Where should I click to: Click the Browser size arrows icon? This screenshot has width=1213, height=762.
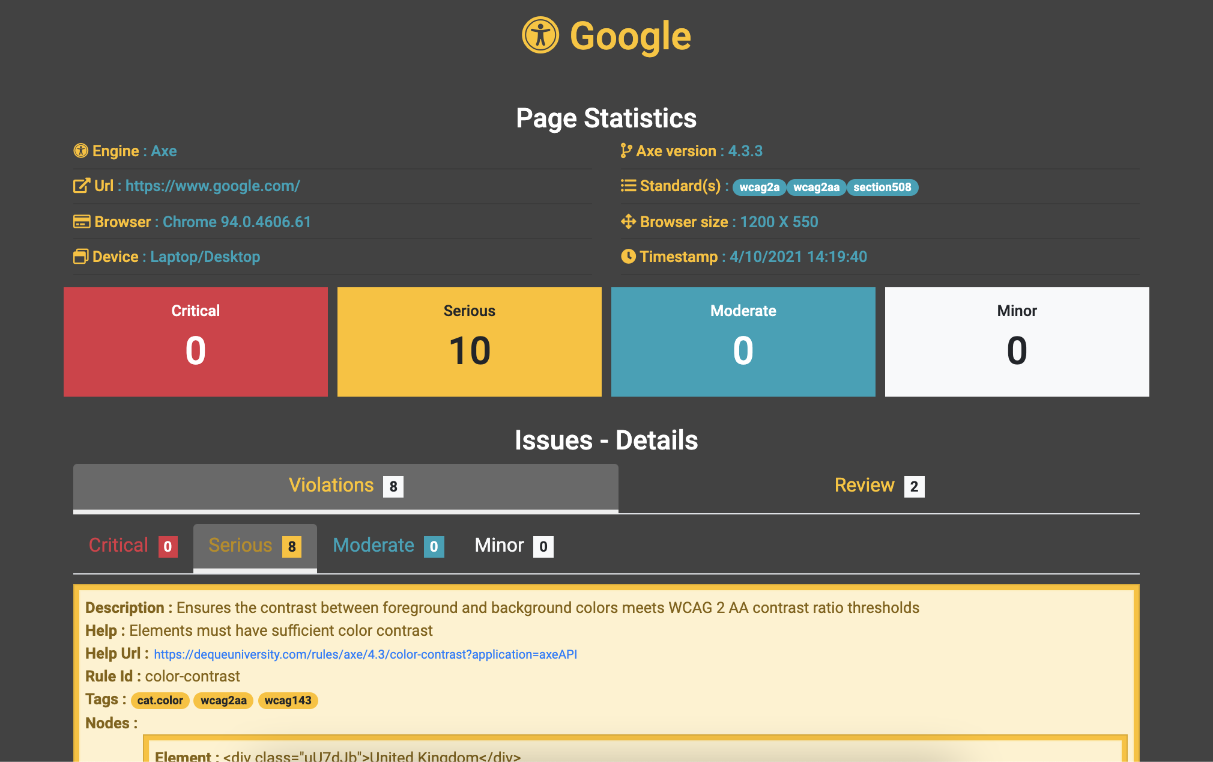tap(628, 222)
